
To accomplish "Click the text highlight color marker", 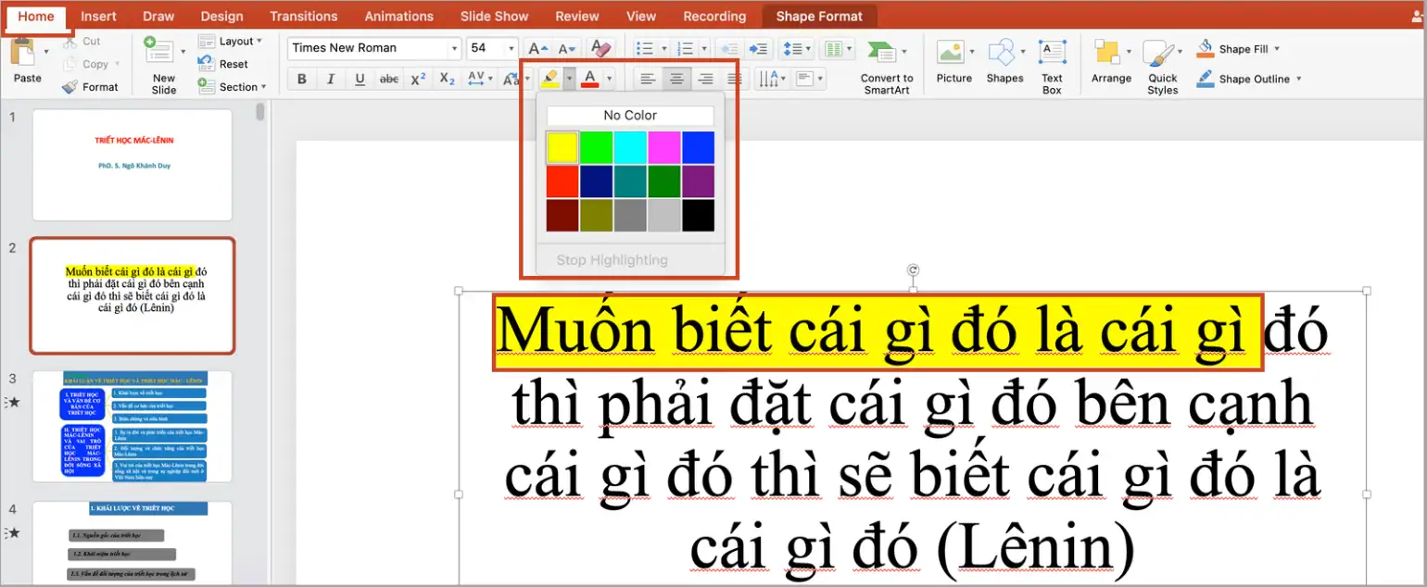I will [x=549, y=79].
